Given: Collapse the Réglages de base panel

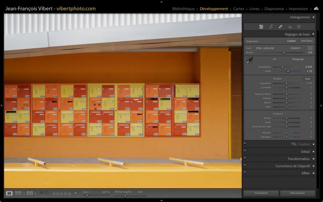Looking at the screenshot, I should (x=297, y=35).
